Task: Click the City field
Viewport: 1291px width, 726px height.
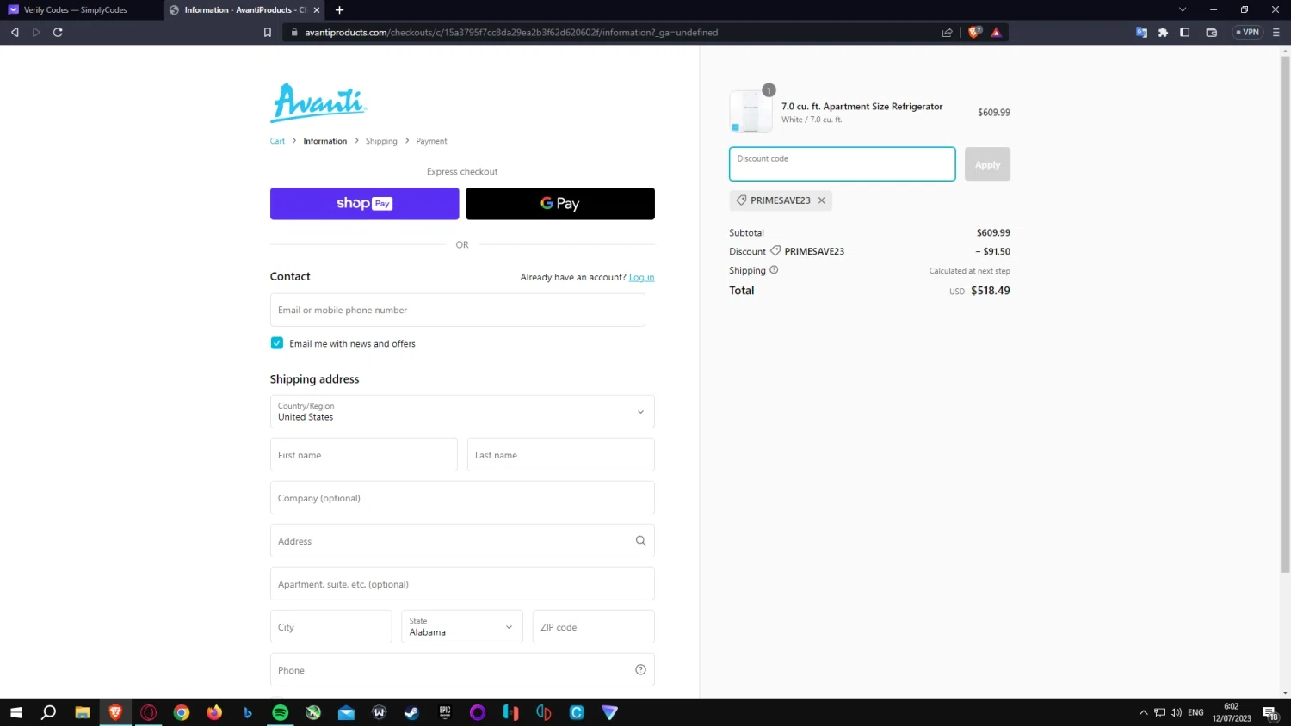Action: (330, 627)
